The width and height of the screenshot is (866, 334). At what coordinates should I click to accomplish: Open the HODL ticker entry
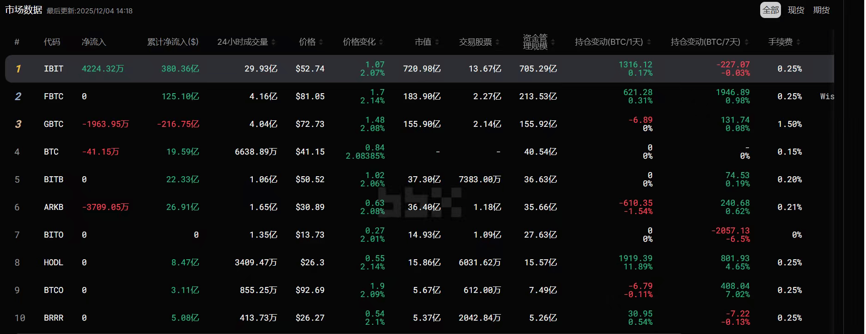pos(54,262)
